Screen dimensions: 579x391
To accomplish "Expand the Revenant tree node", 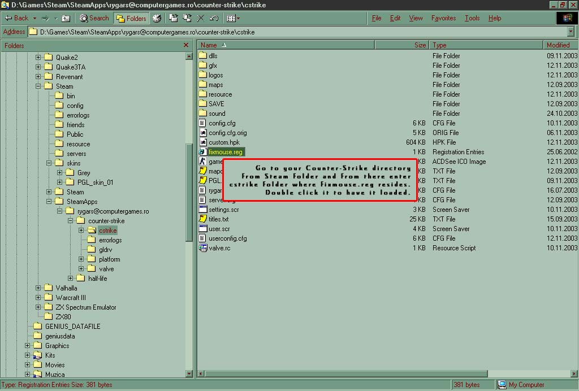I will click(38, 76).
